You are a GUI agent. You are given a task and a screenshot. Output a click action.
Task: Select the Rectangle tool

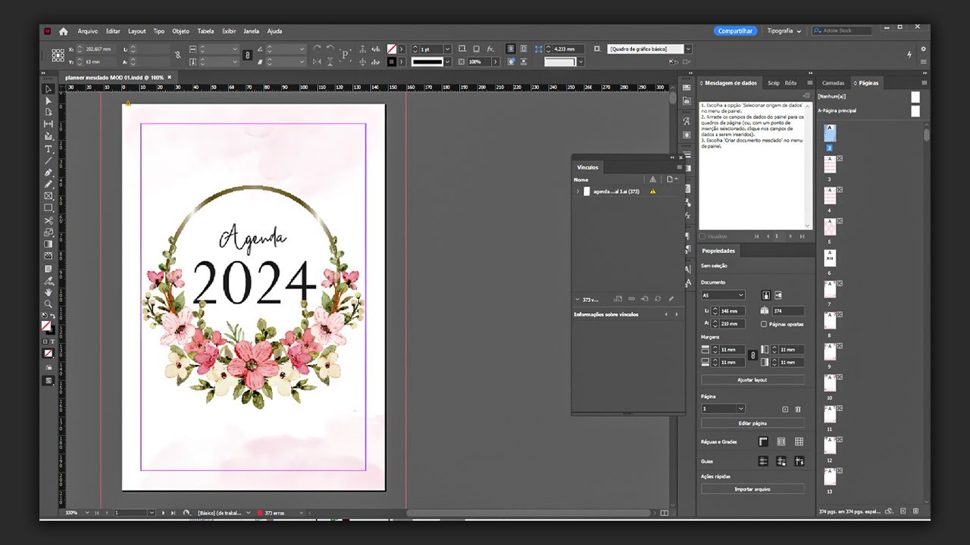(48, 207)
